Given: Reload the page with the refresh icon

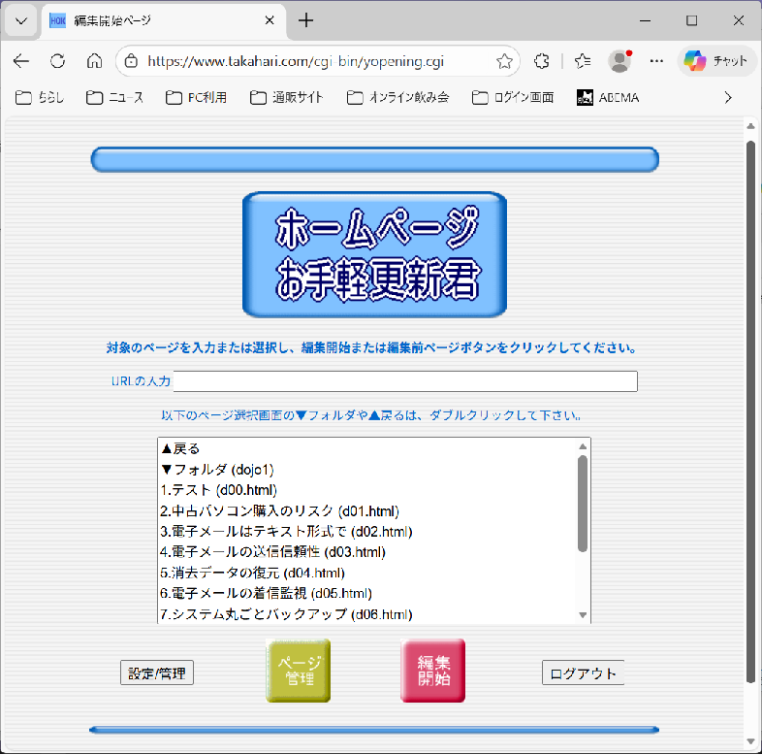Looking at the screenshot, I should (x=57, y=60).
